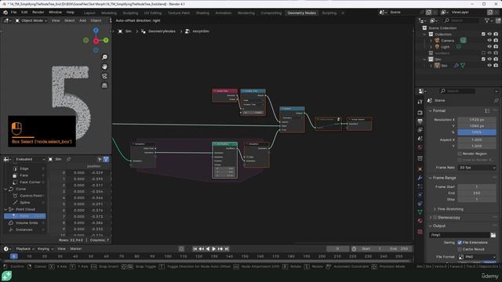Click the output path folder browse icon
Image resolution: width=502 pixels, height=282 pixels.
pos(493,235)
